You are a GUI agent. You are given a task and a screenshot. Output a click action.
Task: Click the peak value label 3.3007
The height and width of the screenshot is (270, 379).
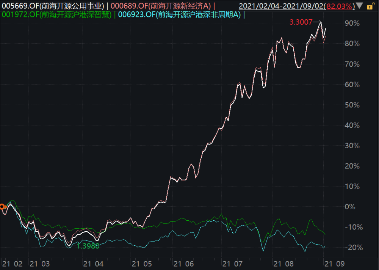point(301,22)
